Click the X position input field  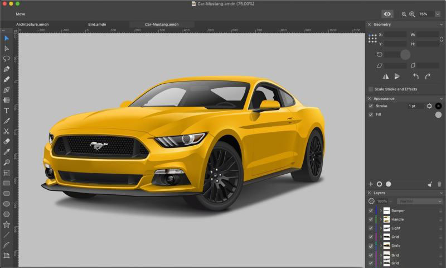tap(396, 35)
